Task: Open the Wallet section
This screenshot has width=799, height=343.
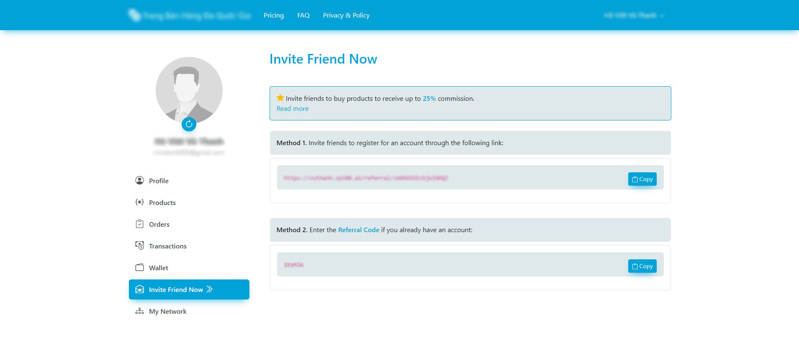Action: [x=189, y=268]
